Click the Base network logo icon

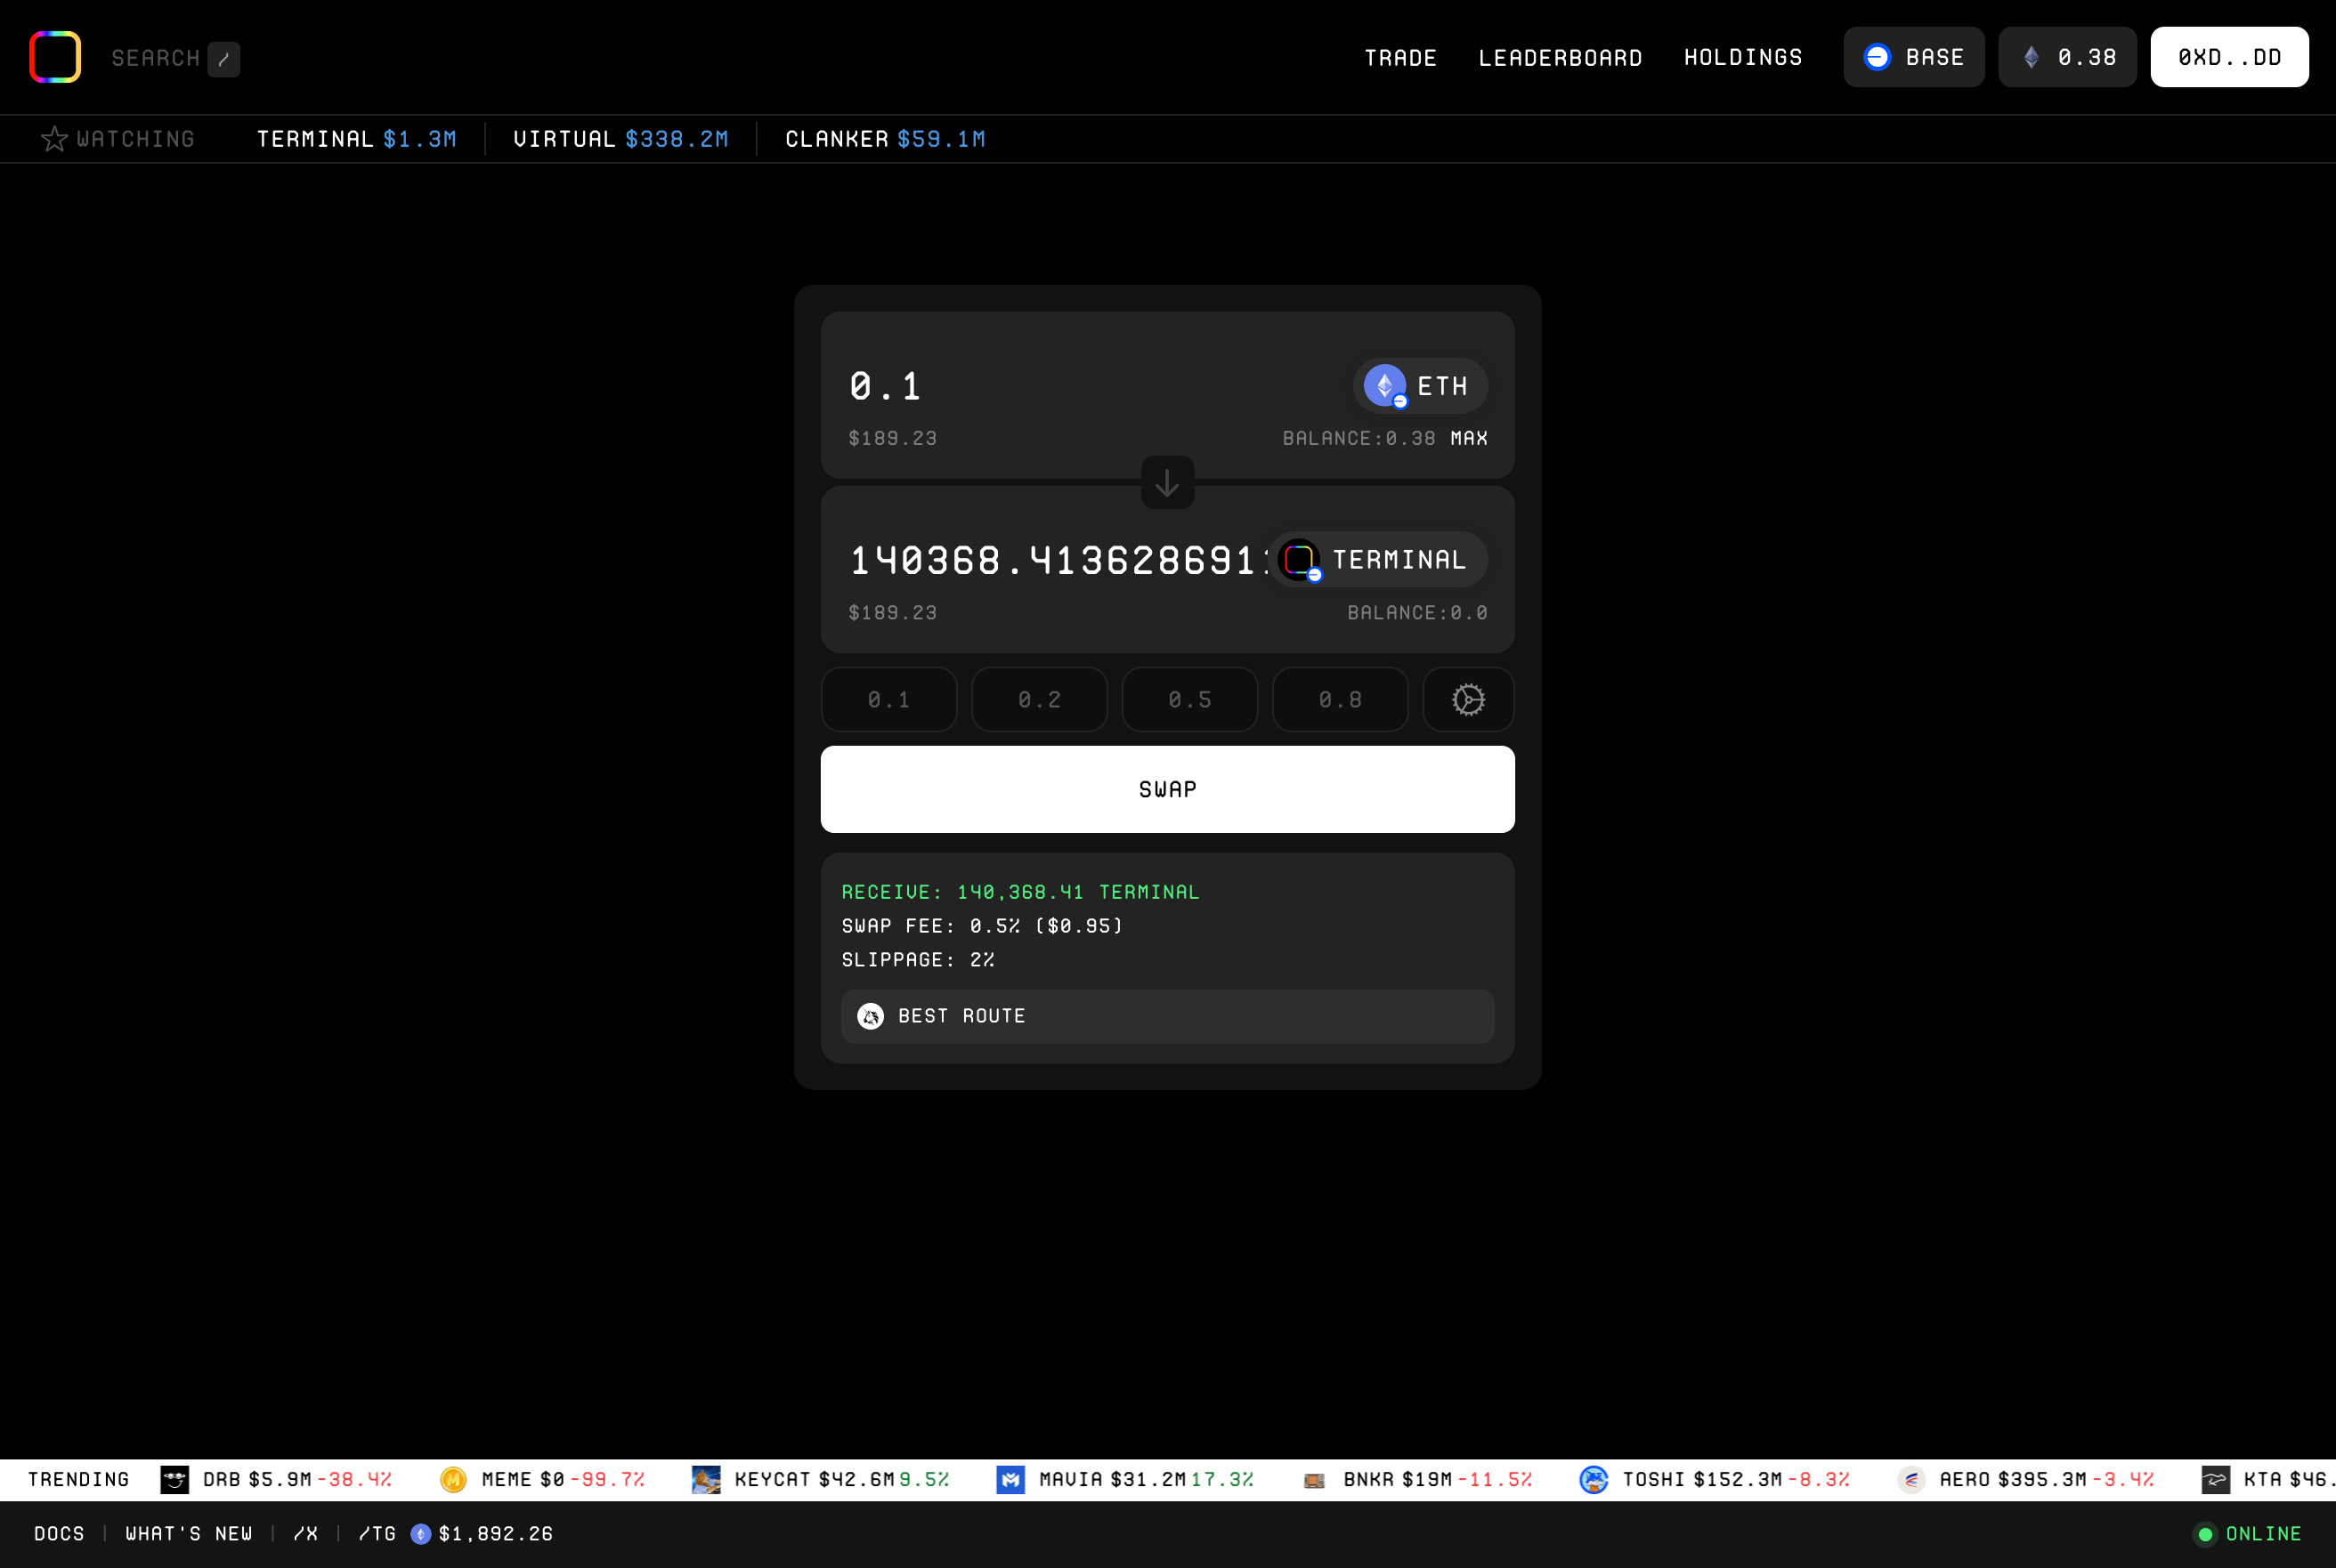[x=1877, y=57]
